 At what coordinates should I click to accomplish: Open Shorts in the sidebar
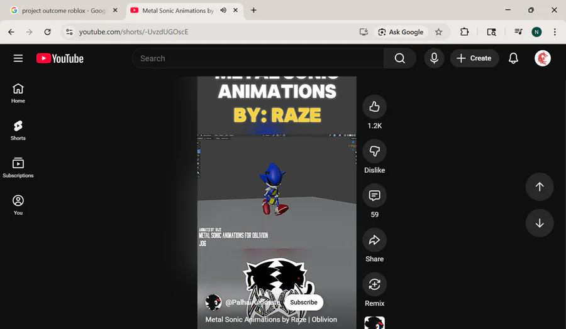[x=18, y=131]
